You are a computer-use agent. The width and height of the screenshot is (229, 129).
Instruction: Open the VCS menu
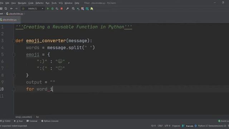click(60, 3)
